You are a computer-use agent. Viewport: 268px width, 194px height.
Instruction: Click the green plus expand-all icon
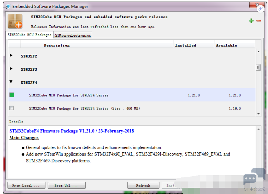[x=251, y=21]
